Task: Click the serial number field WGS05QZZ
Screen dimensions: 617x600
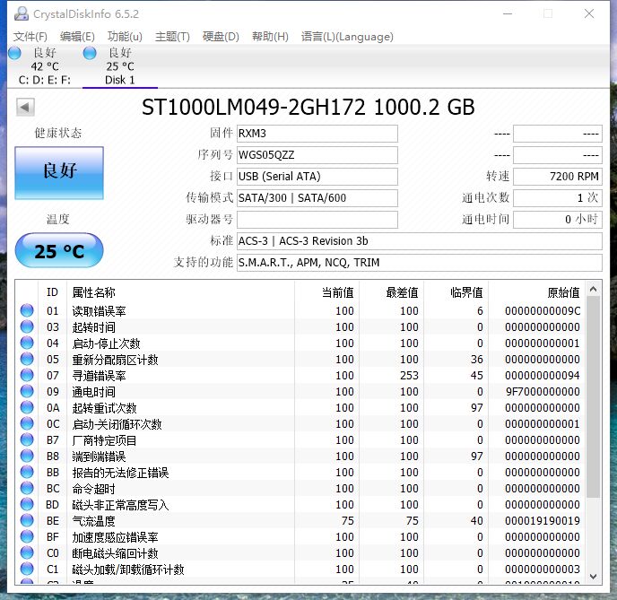Action: [x=317, y=155]
